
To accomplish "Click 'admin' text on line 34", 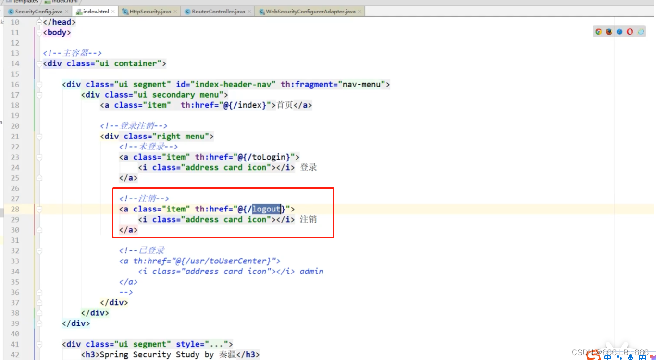I will pos(311,272).
